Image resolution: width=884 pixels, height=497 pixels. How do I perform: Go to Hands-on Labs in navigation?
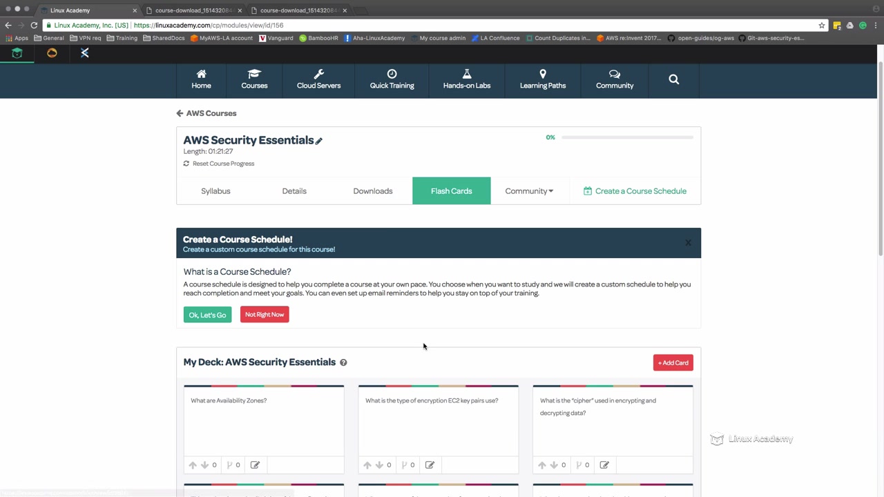click(x=467, y=79)
